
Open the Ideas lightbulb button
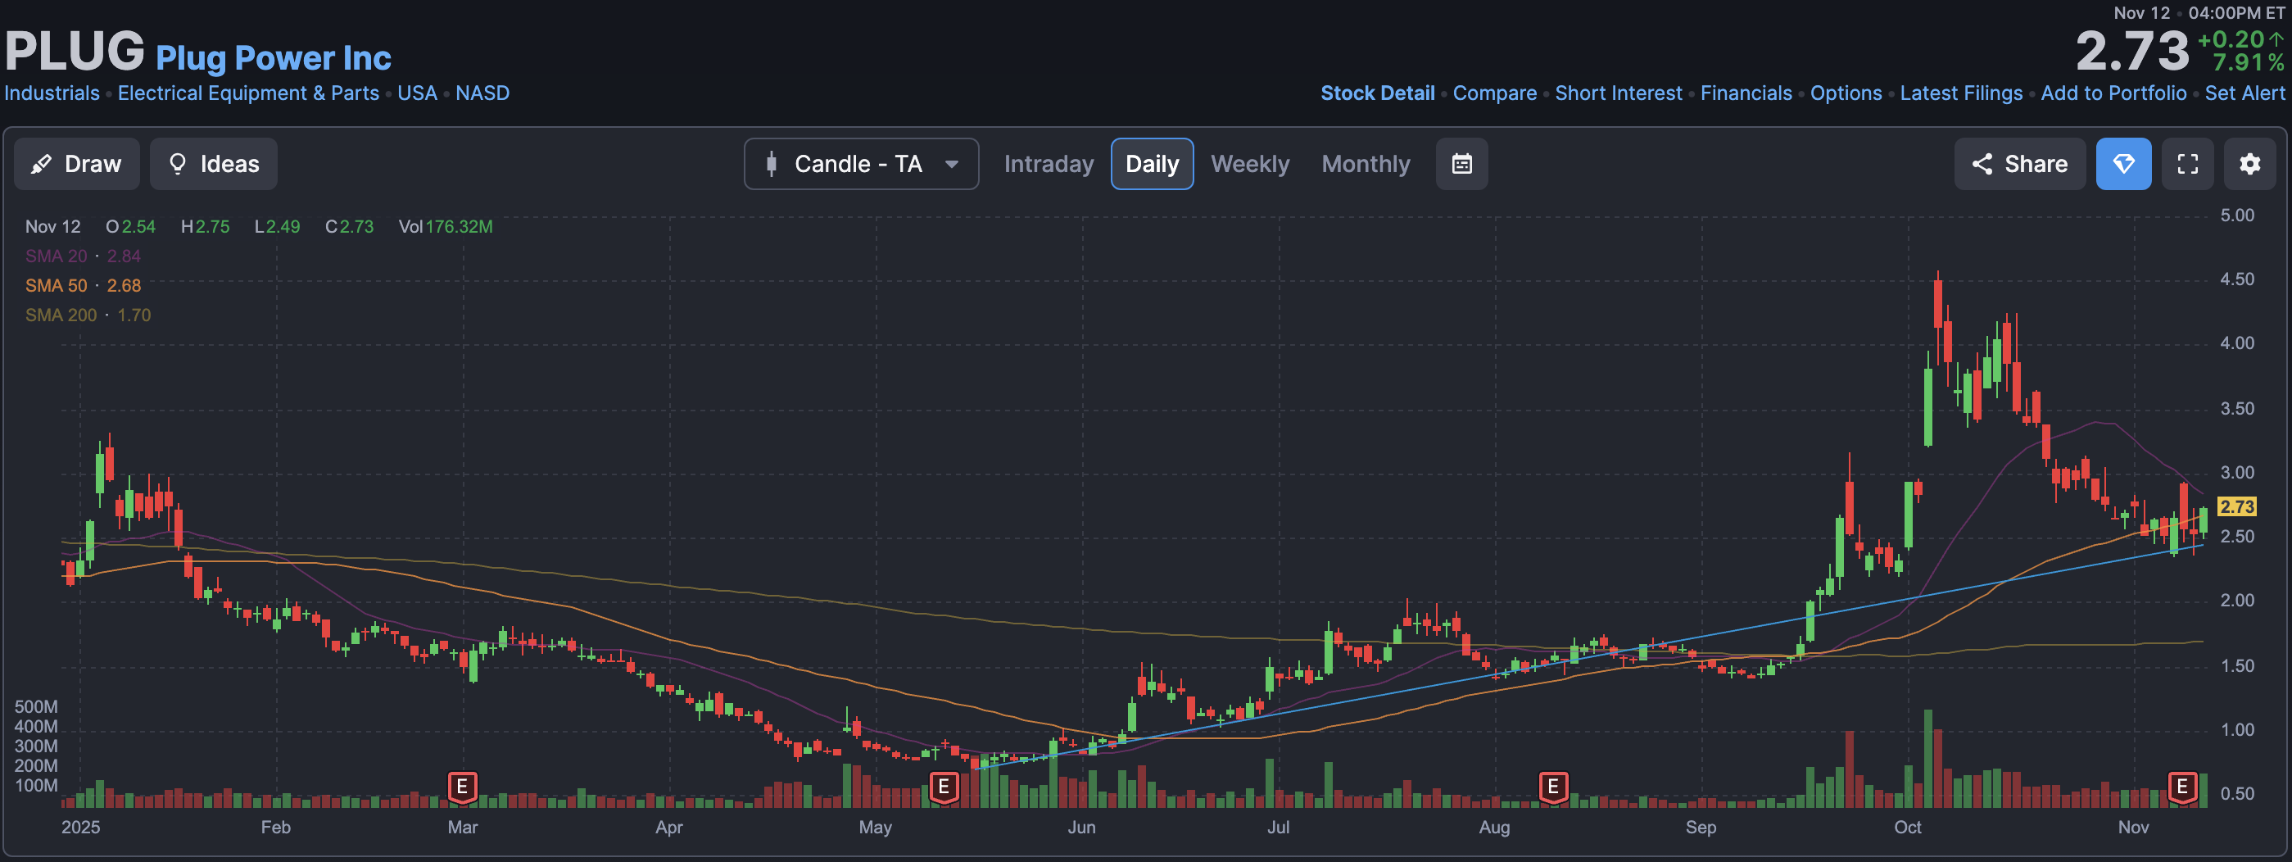214,164
